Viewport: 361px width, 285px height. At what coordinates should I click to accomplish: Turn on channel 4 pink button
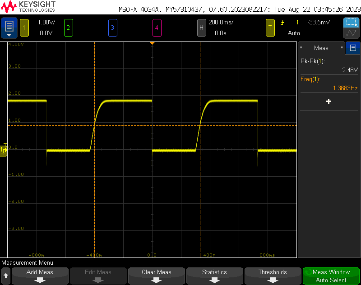[x=157, y=28]
